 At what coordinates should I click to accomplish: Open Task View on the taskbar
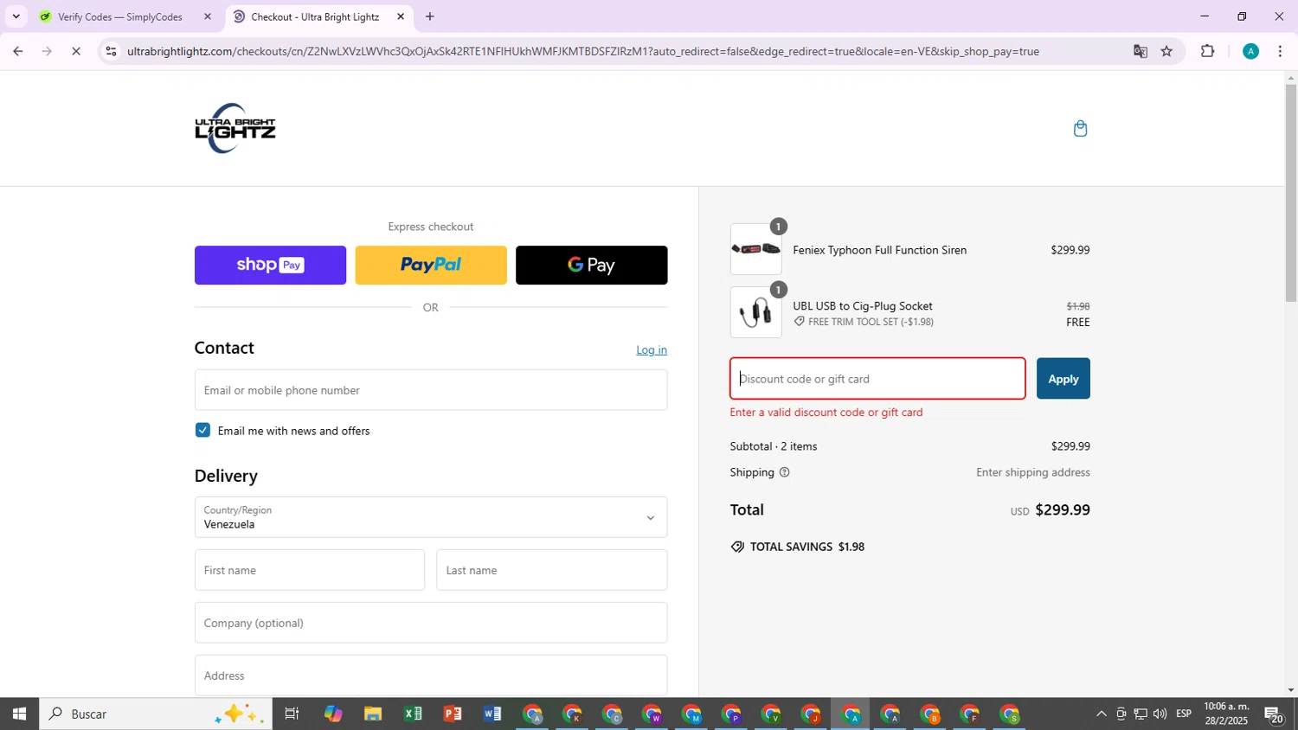click(x=292, y=714)
